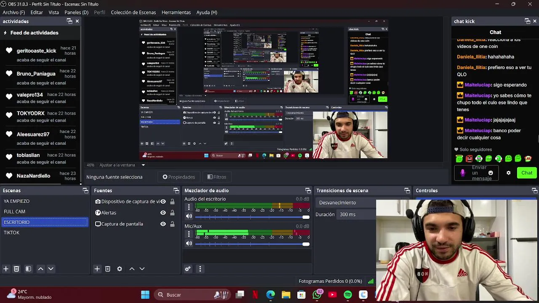Lock the Alertas source
The height and width of the screenshot is (303, 539).
172,213
